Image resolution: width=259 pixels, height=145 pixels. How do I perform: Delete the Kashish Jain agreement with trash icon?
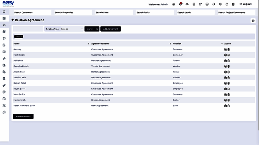pos(229,78)
